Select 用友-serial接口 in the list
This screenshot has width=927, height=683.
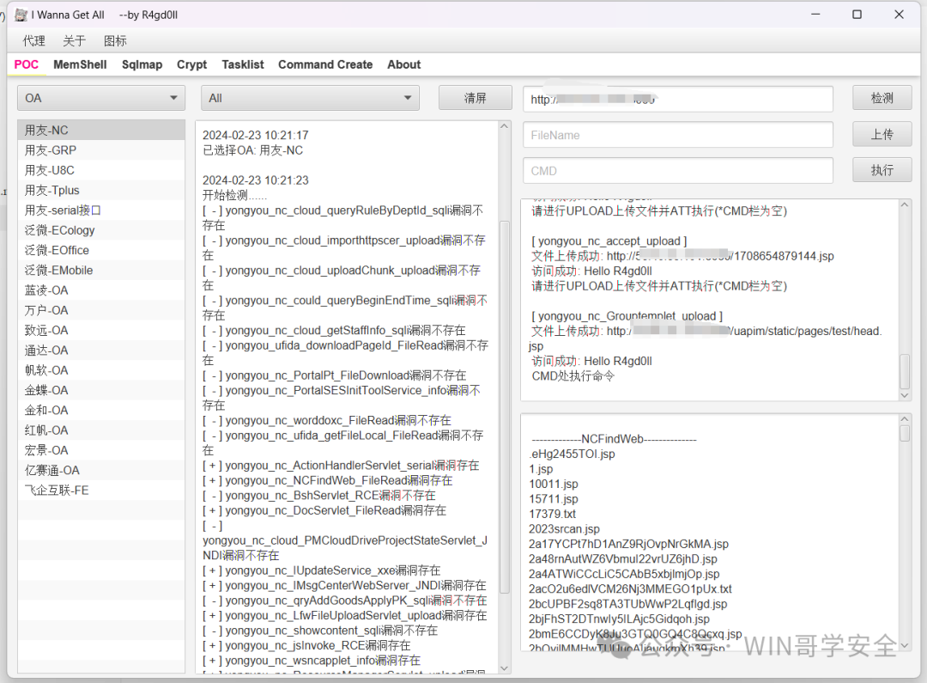click(x=101, y=210)
